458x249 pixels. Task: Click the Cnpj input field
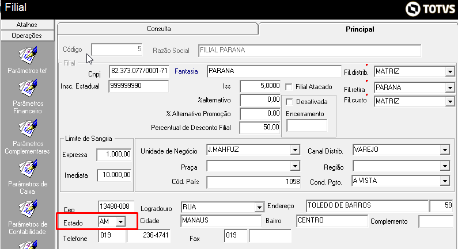[x=139, y=71]
